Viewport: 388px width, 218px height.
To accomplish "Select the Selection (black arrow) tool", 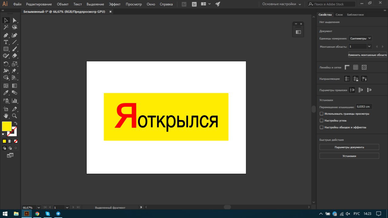I will point(6,20).
